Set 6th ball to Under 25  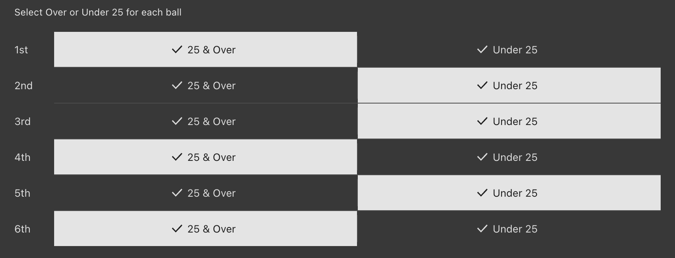509,229
